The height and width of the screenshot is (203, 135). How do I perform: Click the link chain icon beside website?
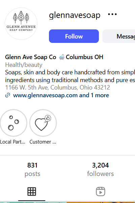pyautogui.click(x=7, y=95)
